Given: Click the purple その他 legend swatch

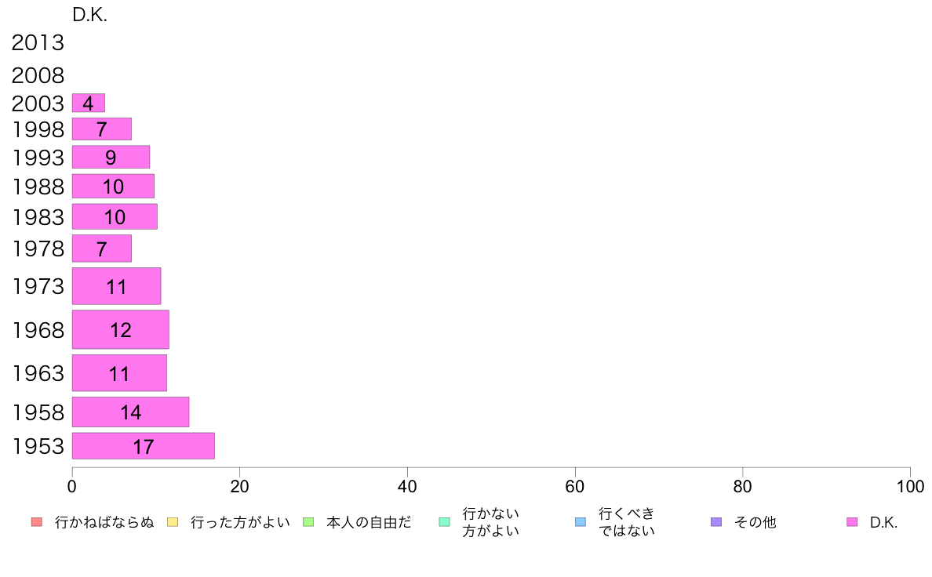Looking at the screenshot, I should 716,522.
